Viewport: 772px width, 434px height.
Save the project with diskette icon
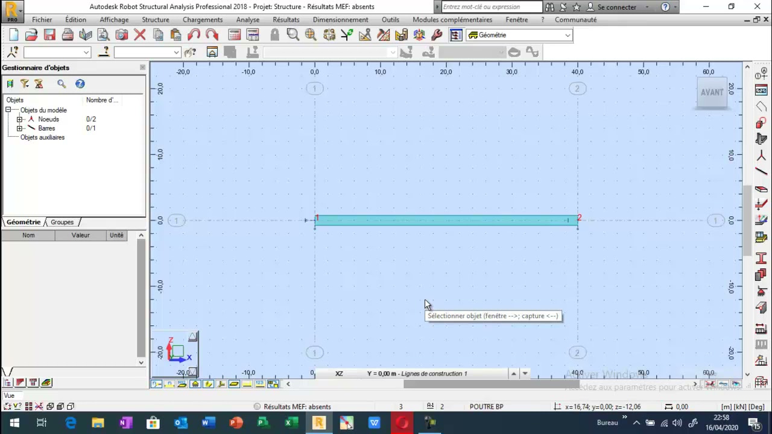[49, 35]
